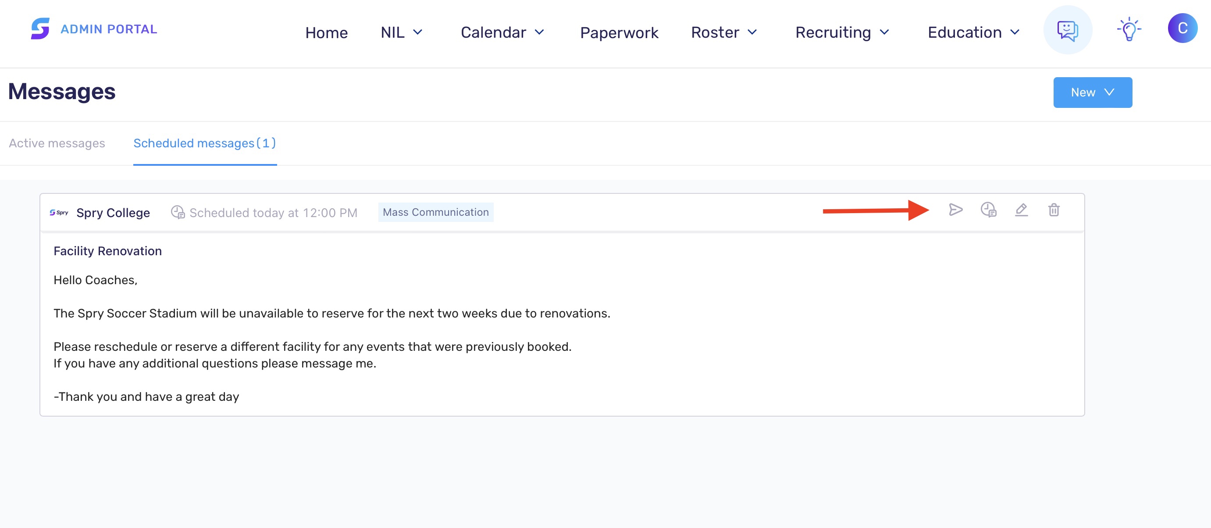
Task: Edit the scheduled message pencil icon
Action: coord(1021,210)
